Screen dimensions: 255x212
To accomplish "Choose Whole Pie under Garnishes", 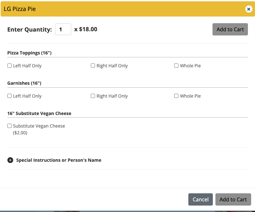I will coord(176,96).
